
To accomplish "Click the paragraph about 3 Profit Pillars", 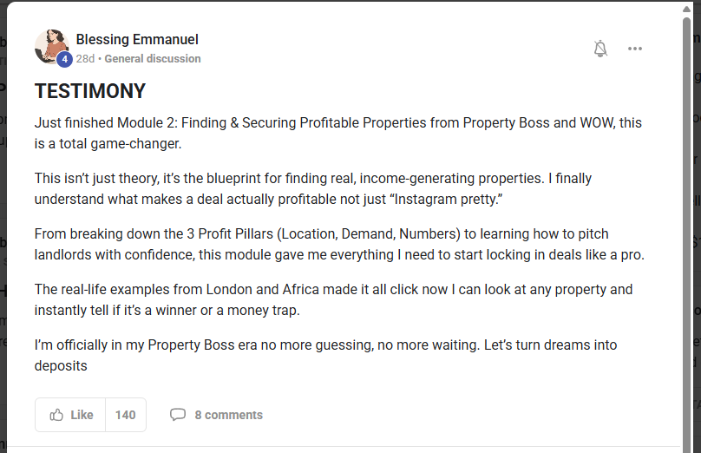I will coord(338,244).
